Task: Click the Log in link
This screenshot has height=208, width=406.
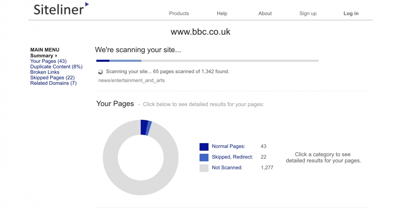Action: pyautogui.click(x=351, y=14)
